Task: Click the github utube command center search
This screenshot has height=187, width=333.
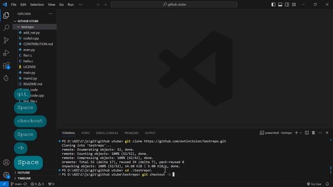Action: [174, 5]
